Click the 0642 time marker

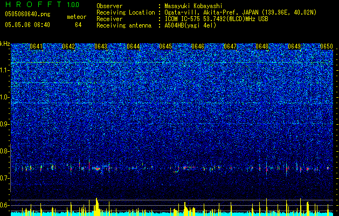(68, 46)
